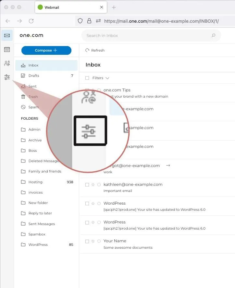Click the browser back arrow
Viewport: 235px width, 288px height.
(8, 21)
